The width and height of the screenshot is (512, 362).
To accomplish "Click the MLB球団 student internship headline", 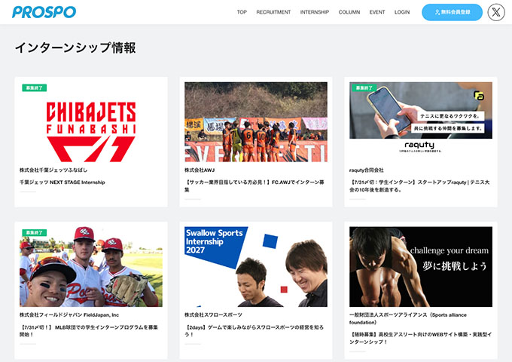I will (89, 330).
